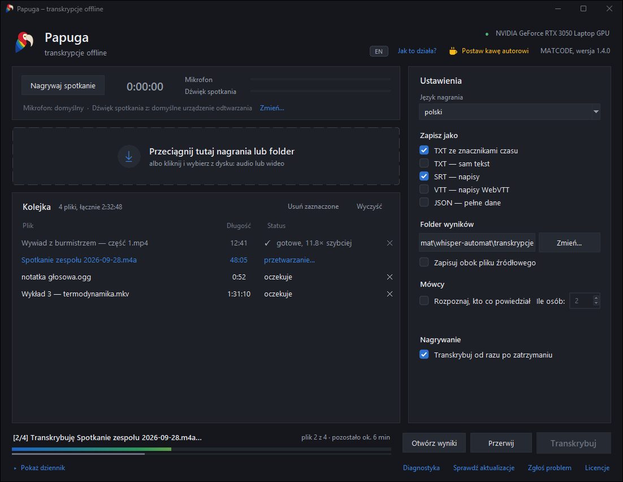
Task: Click the transcription progress bar
Action: pyautogui.click(x=201, y=449)
